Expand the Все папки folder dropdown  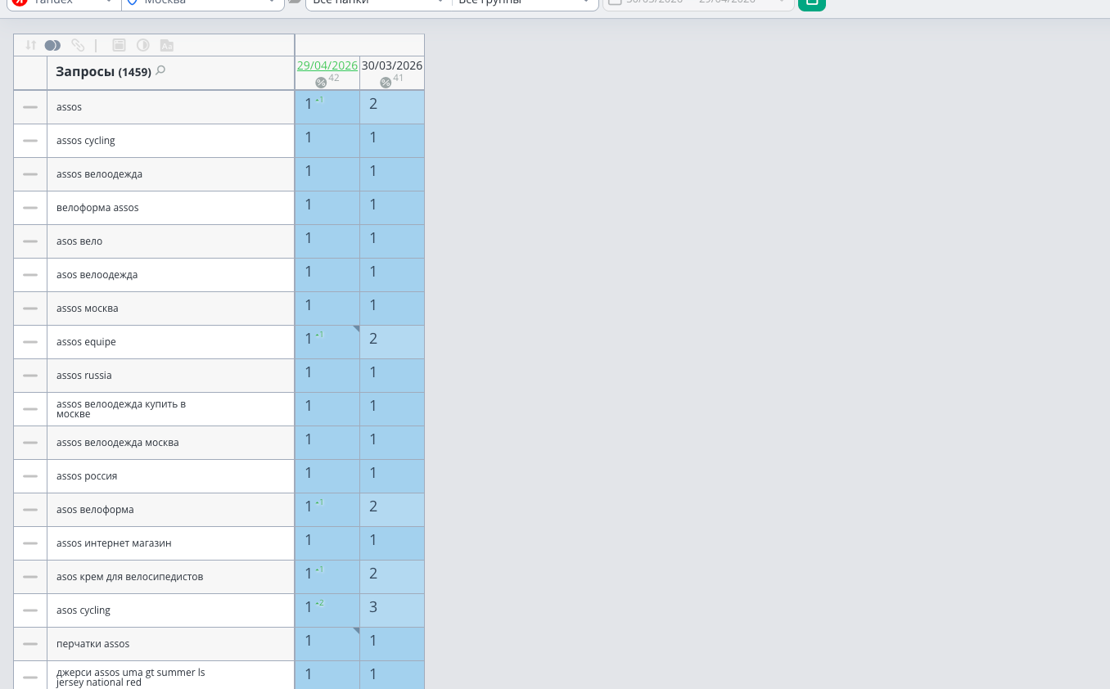[378, 2]
